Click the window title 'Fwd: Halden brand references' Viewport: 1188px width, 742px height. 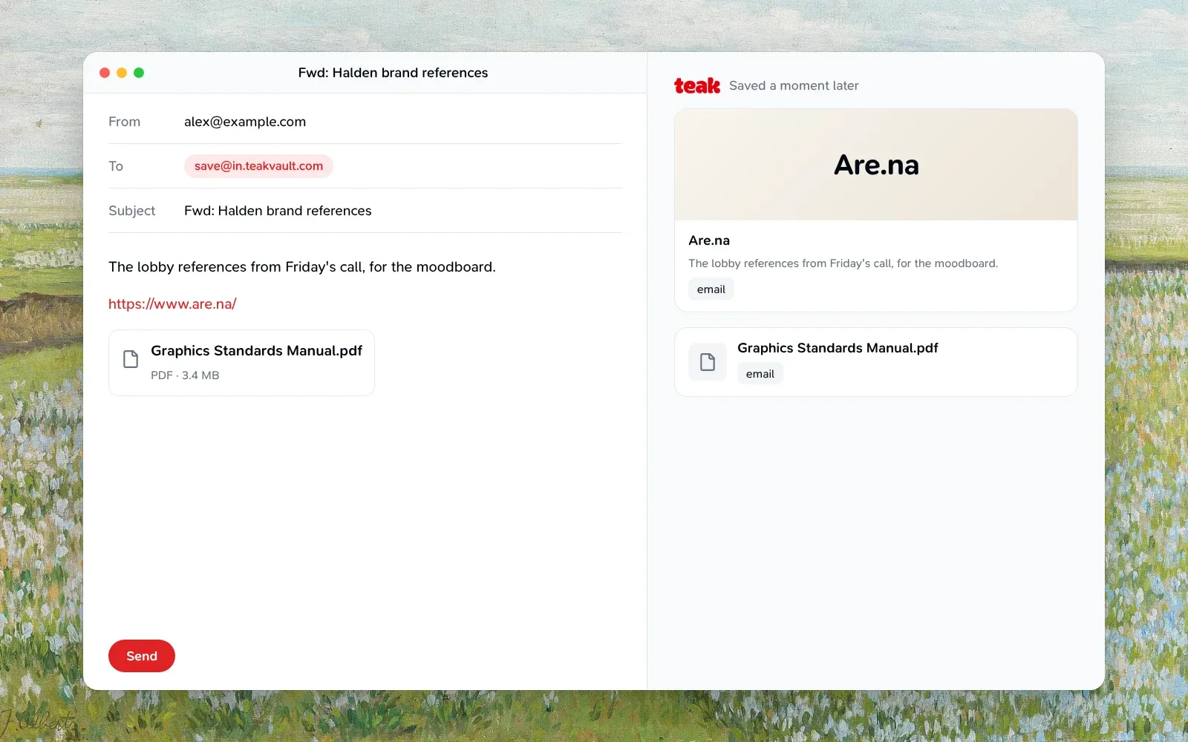pos(393,73)
